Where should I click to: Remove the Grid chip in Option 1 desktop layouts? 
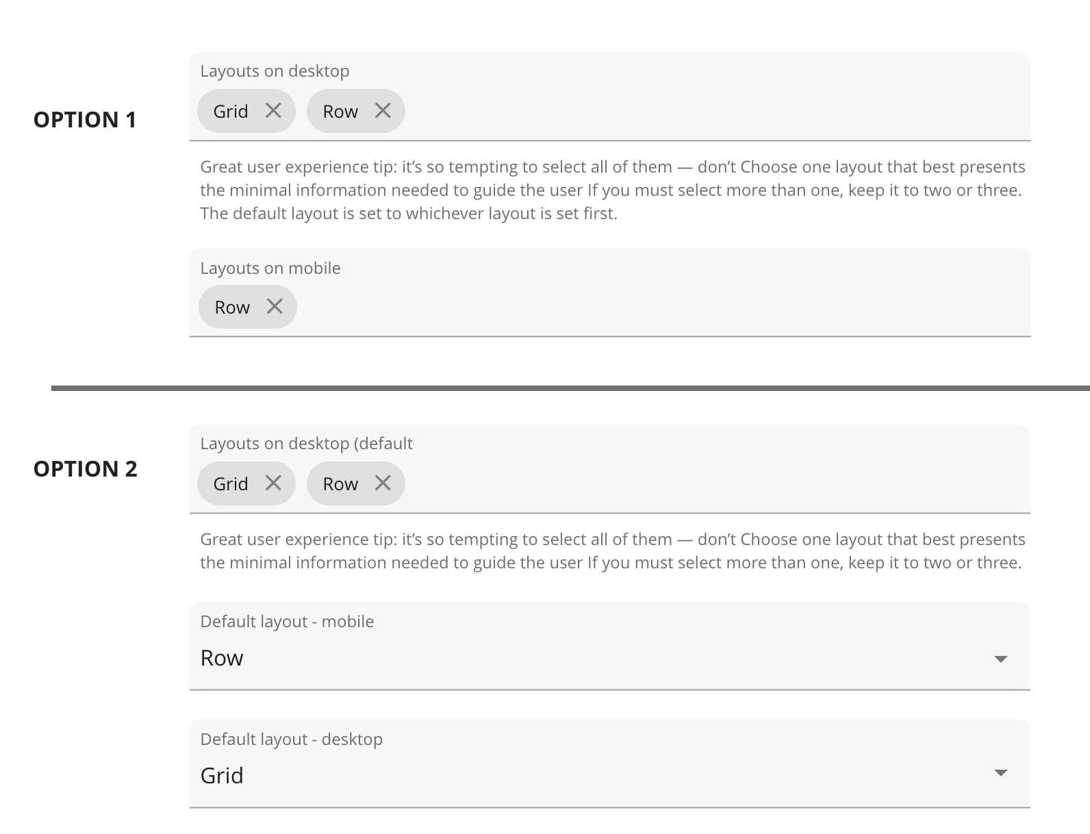point(273,110)
